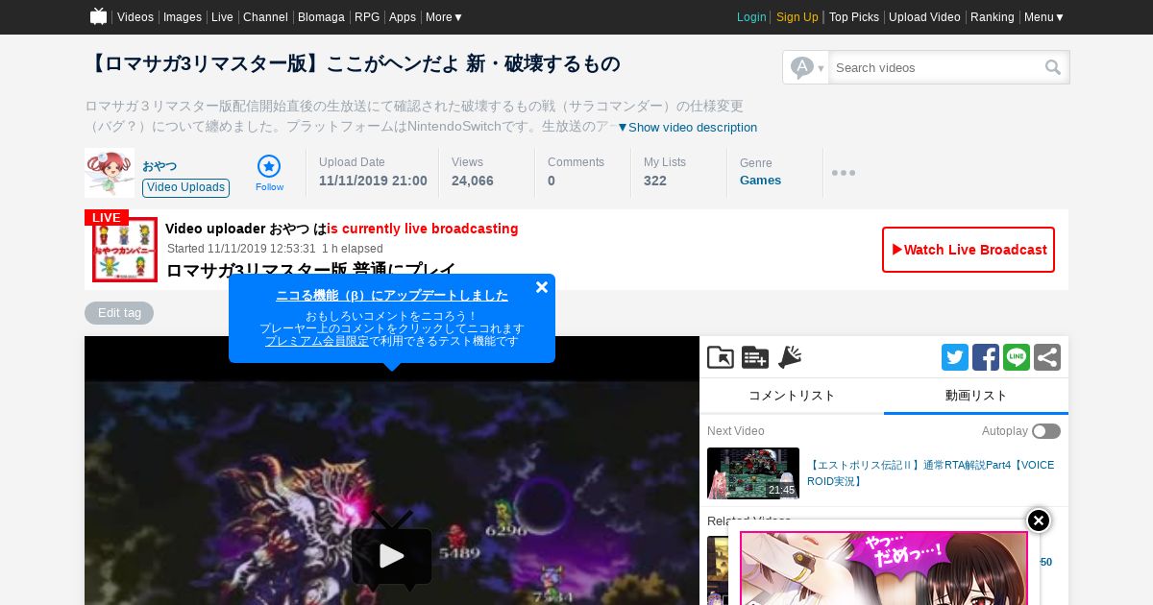Share the video via LINE
This screenshot has width=1153, height=605.
click(x=1017, y=357)
